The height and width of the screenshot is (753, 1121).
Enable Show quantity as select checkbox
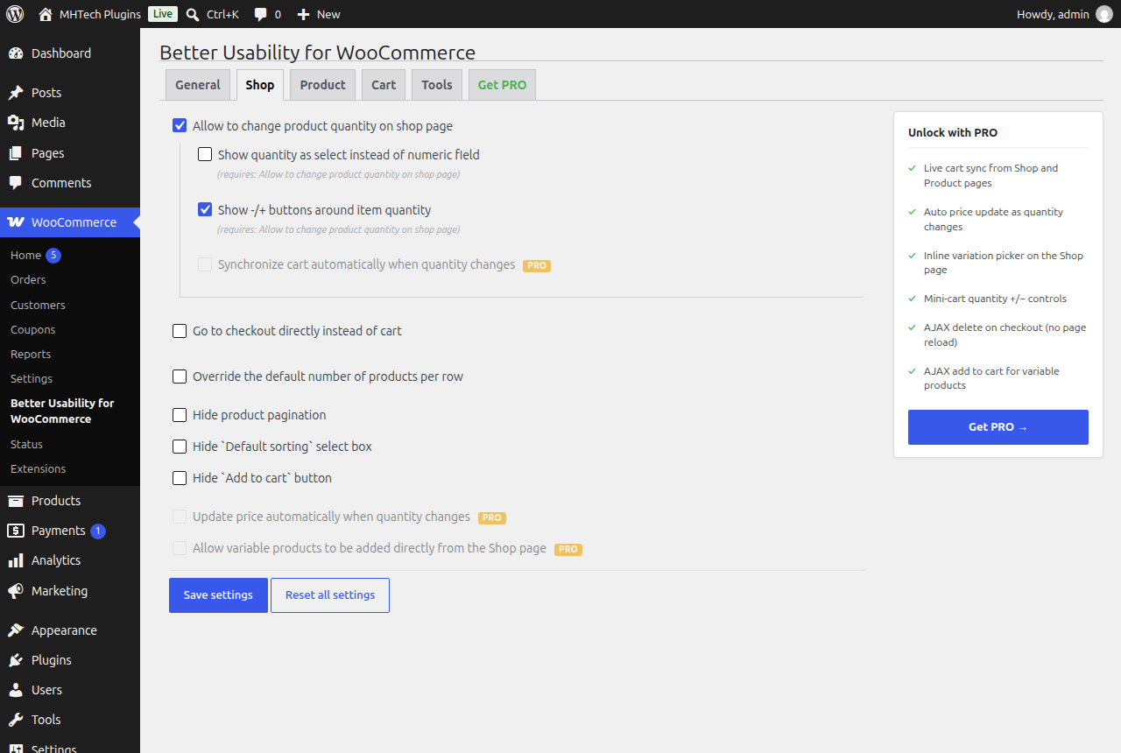coord(205,155)
